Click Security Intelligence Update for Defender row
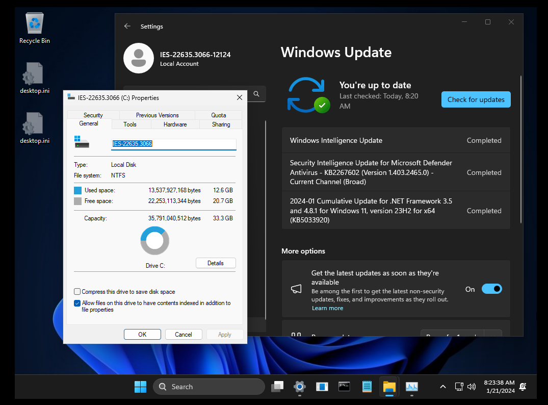 point(396,172)
